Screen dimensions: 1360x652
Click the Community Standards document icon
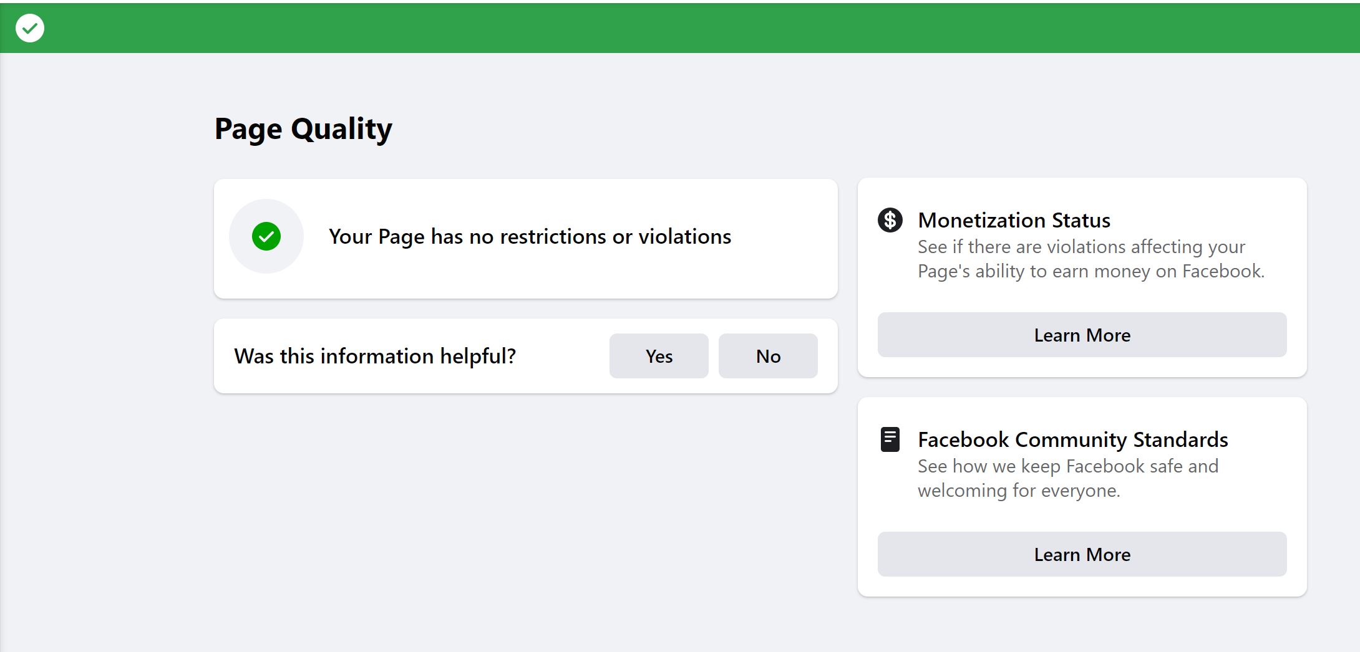tap(890, 439)
